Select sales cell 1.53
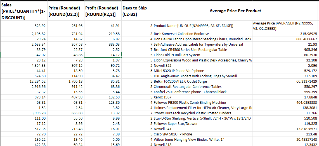 [x=23, y=108]
